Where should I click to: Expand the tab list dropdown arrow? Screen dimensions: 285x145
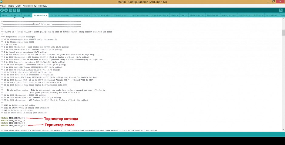pos(280,15)
